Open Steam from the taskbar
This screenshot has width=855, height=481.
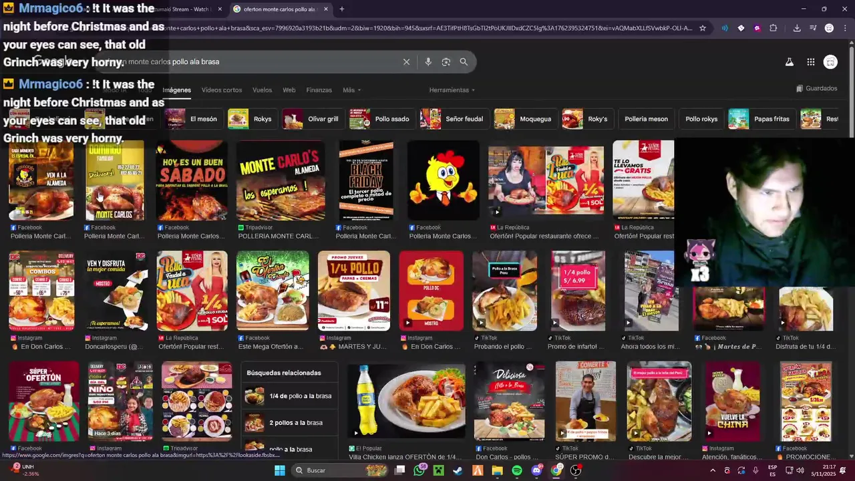[458, 470]
